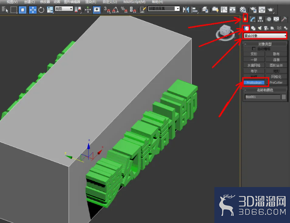The width and height of the screenshot is (290, 223).
Task: Open the 动画 menu
Action: pos(57,2)
